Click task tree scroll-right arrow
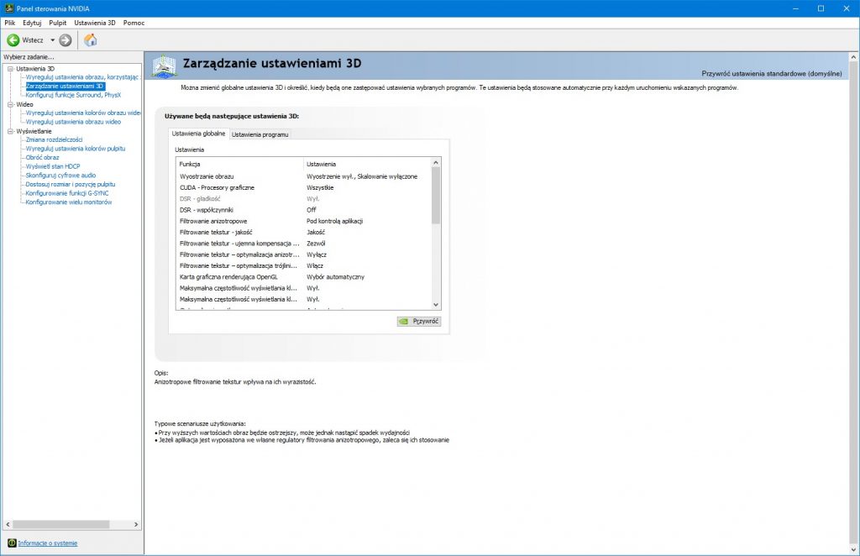The image size is (860, 556). 136,524
